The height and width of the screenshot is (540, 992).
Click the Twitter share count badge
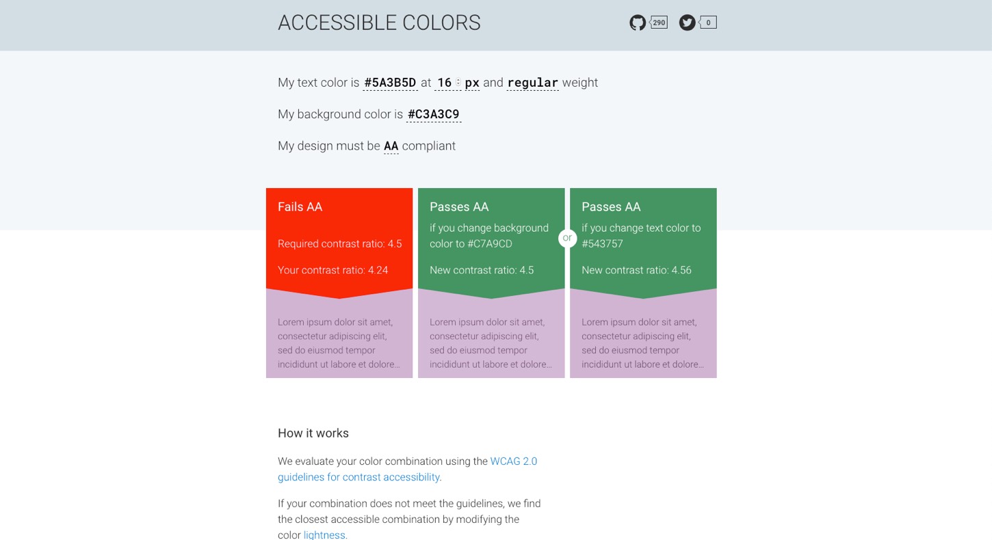tap(708, 23)
